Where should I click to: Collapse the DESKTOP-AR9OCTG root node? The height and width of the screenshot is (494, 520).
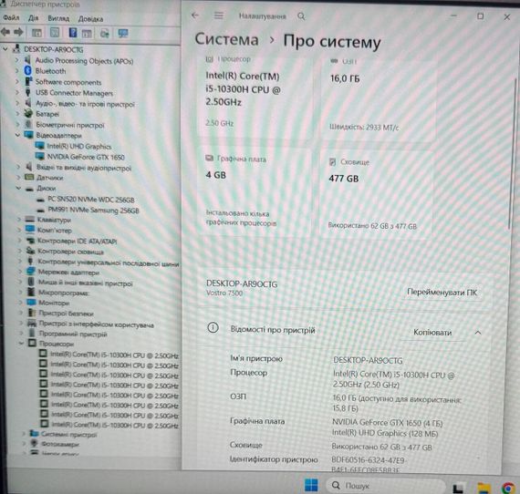[x=5, y=49]
